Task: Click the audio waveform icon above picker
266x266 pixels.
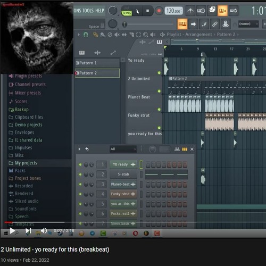Action: pos(97,53)
